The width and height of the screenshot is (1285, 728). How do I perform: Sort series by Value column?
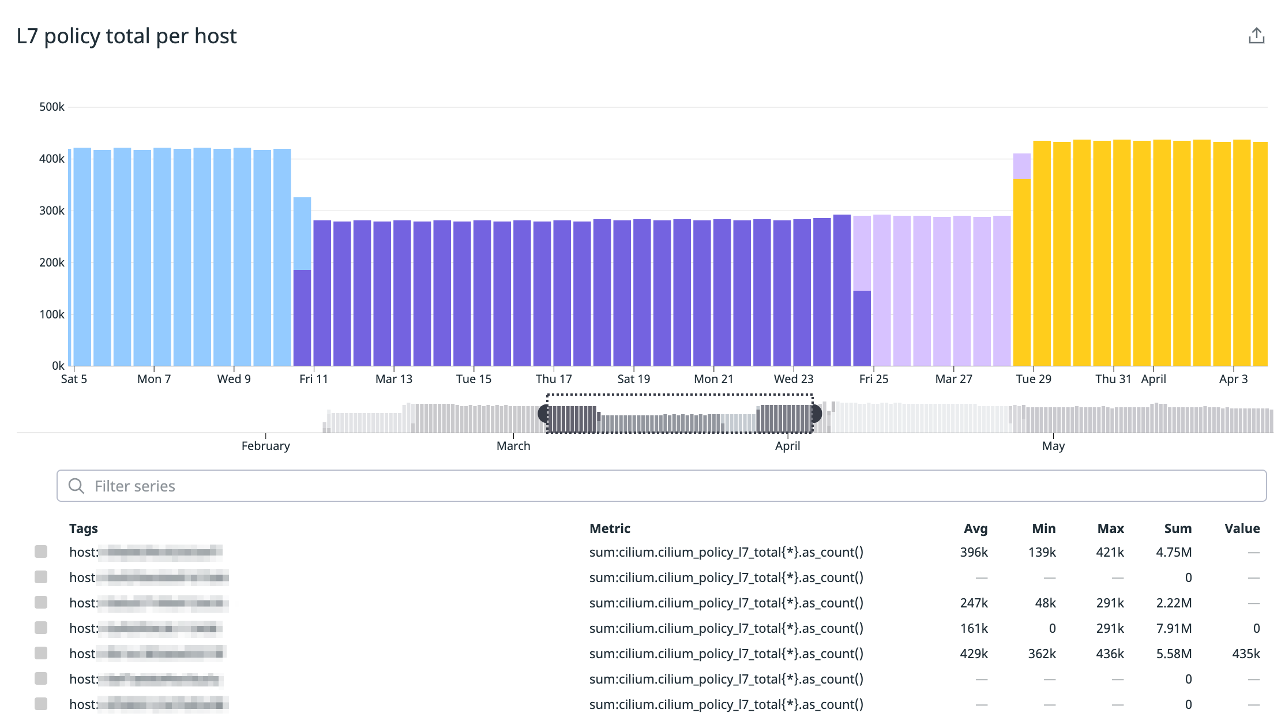1242,528
